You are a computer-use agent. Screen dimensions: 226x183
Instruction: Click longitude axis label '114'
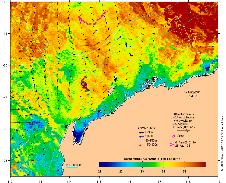pos(70,181)
